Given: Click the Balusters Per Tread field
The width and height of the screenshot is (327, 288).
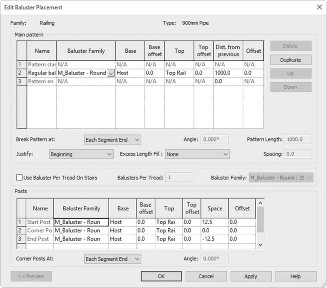Looking at the screenshot, I should coord(179,177).
